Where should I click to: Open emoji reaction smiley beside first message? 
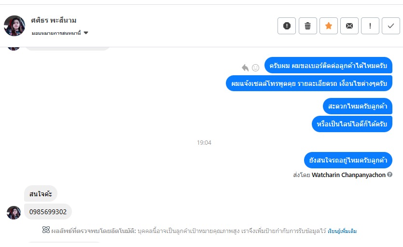pyautogui.click(x=256, y=68)
